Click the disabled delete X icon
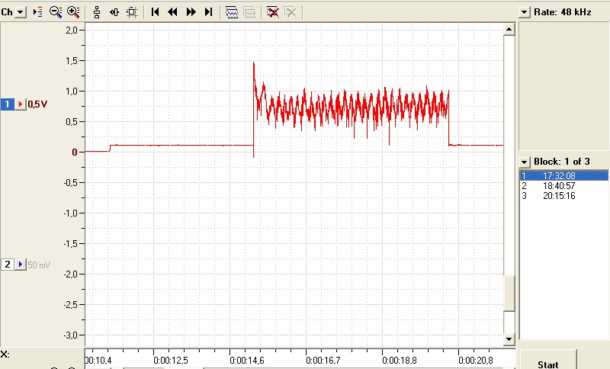610x369 pixels. [291, 12]
